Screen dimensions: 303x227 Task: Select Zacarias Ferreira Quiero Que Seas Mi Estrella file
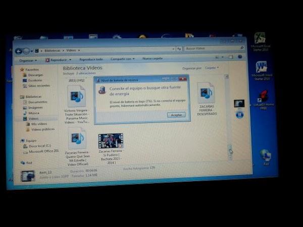click(x=77, y=138)
